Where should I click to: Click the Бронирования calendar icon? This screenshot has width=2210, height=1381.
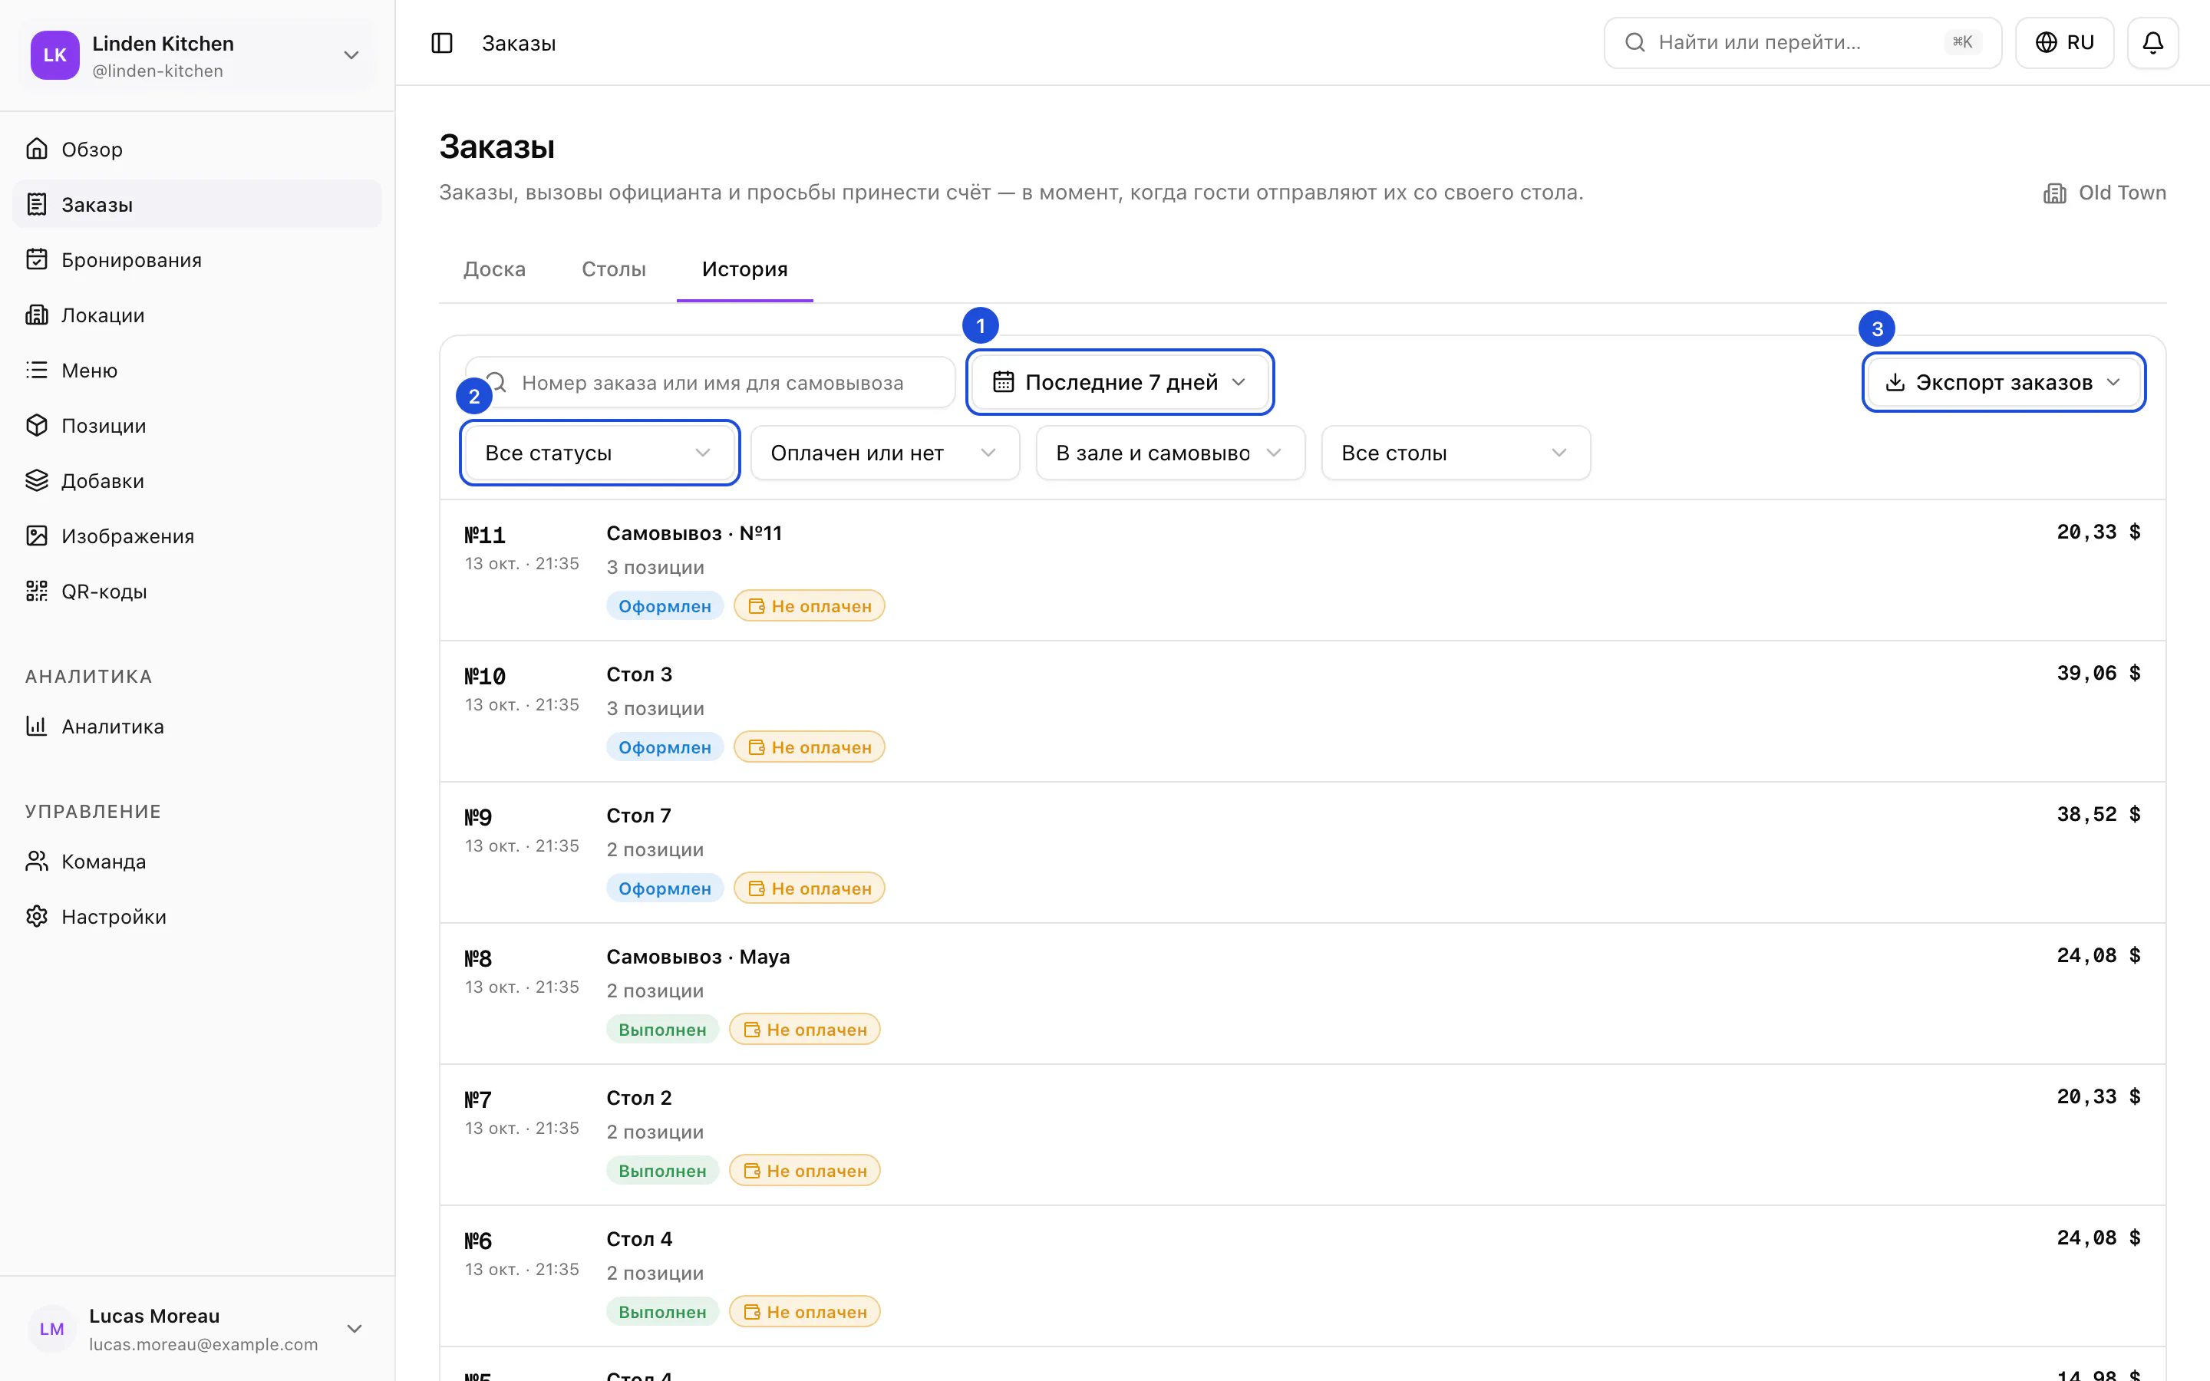pyautogui.click(x=37, y=259)
